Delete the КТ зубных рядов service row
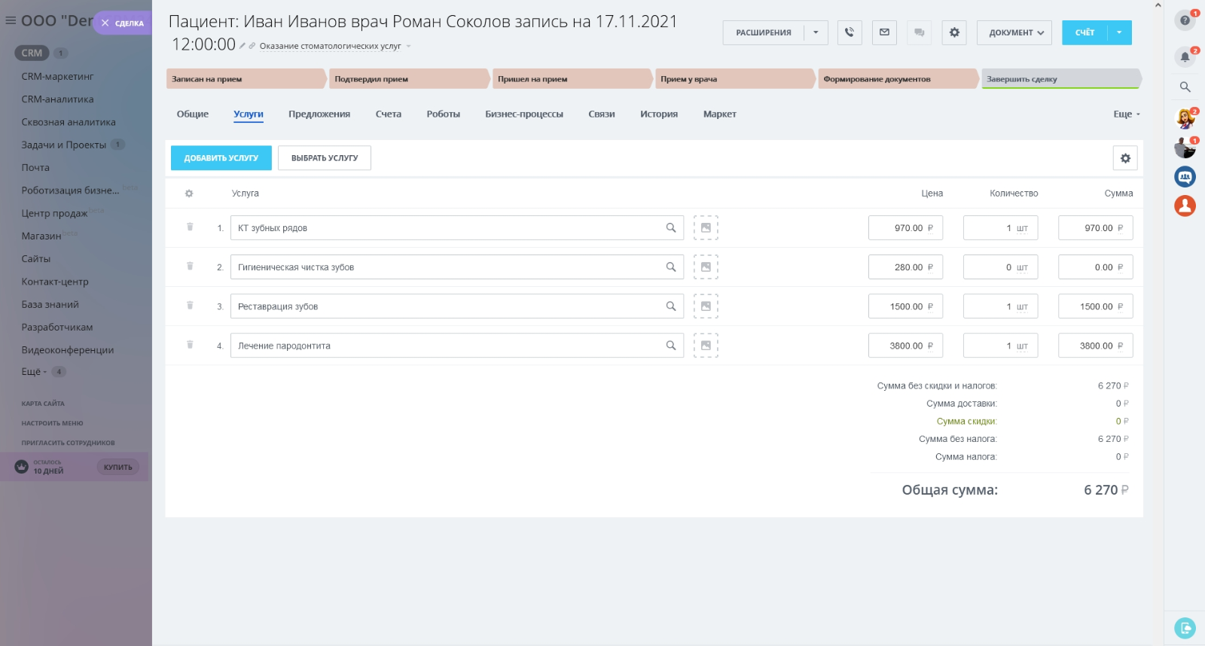1205x646 pixels. [190, 227]
